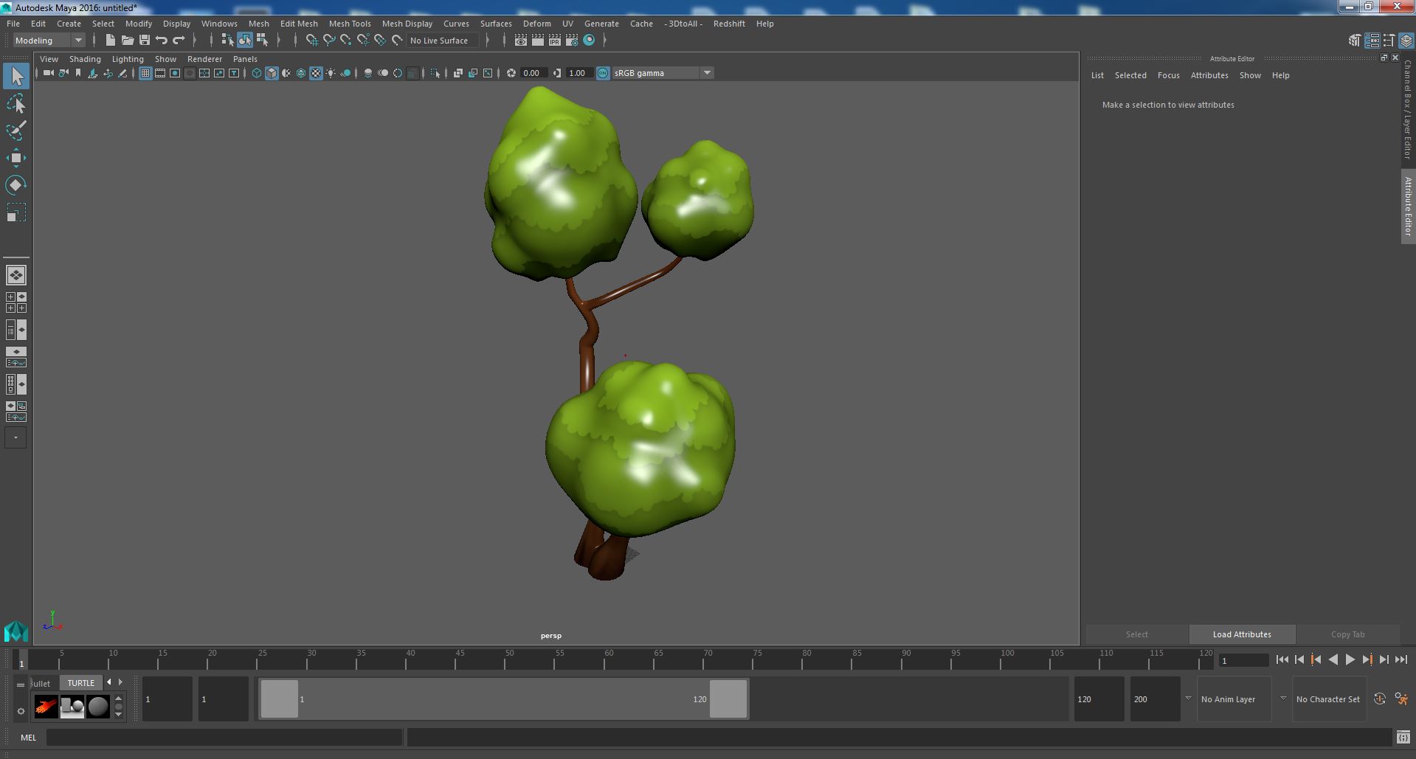
Task: Toggle wireframe shading in viewport
Action: [257, 73]
